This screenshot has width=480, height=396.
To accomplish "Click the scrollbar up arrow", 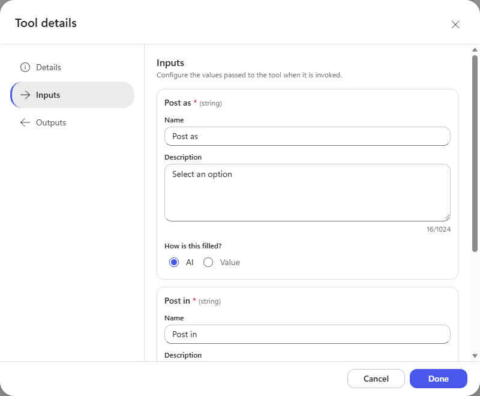I will (475, 50).
